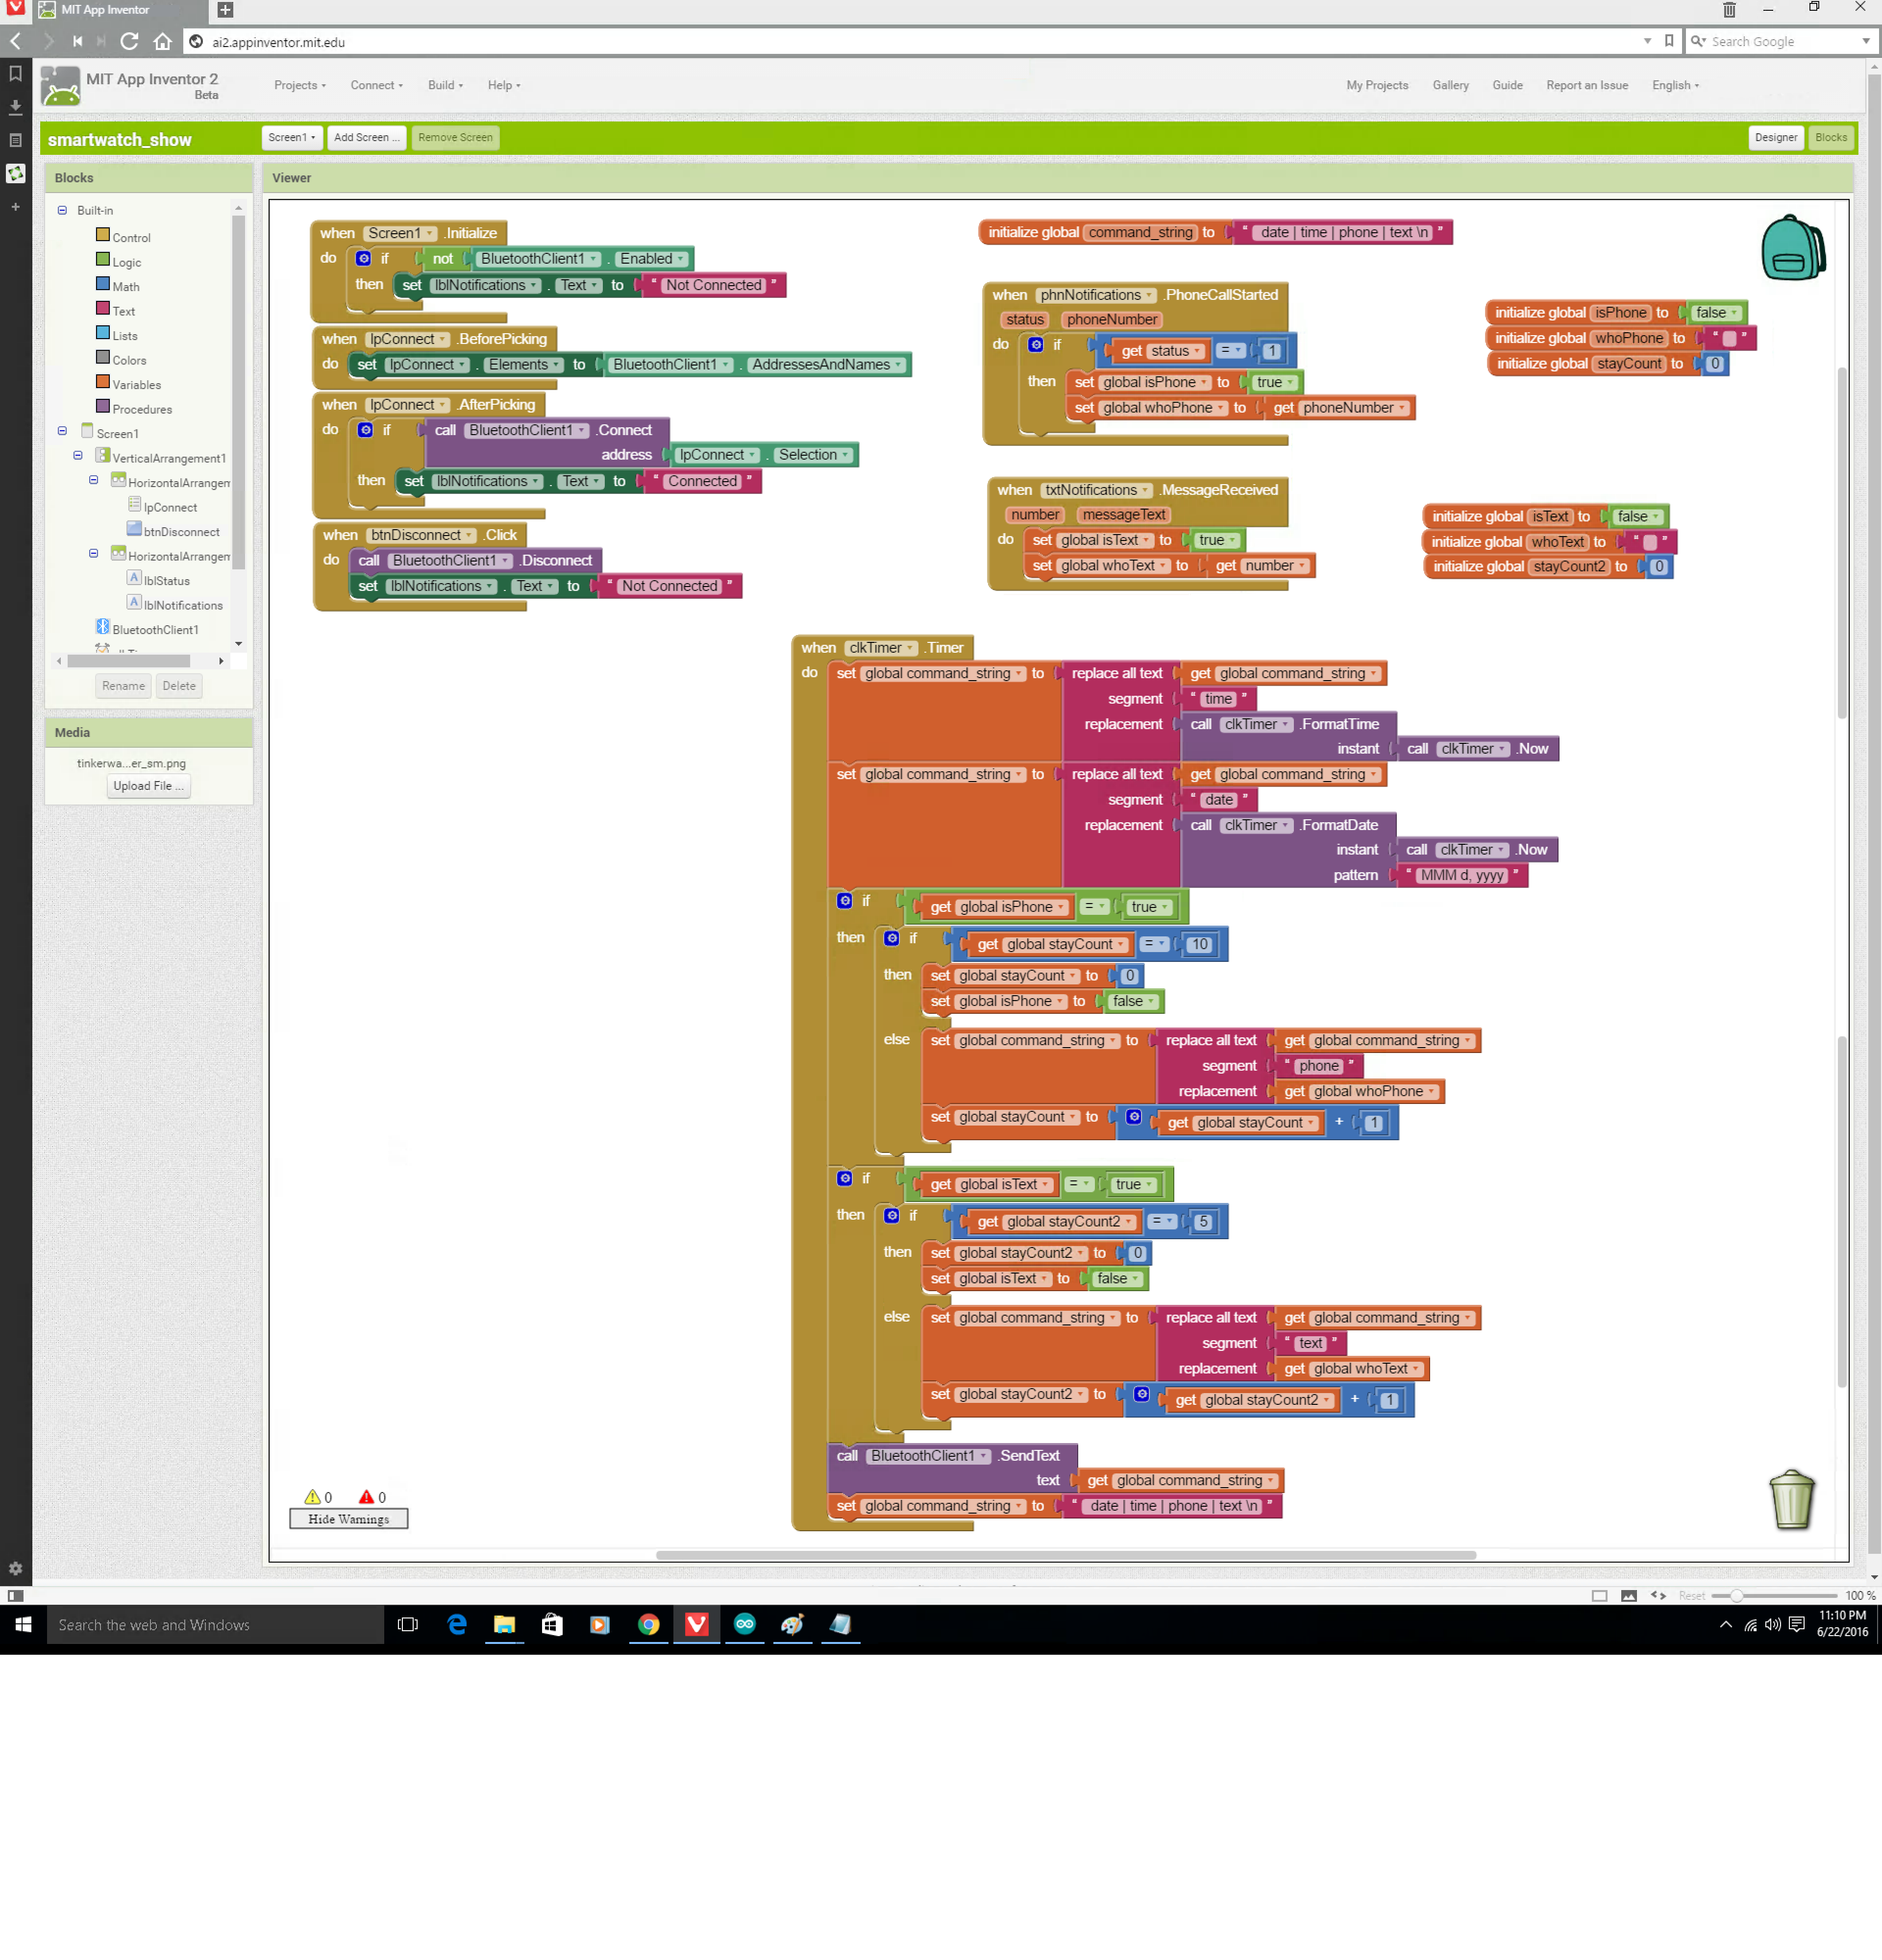Open the mutator gear on Screen1.Initialize if block
Image resolution: width=1882 pixels, height=1960 pixels.
point(363,258)
